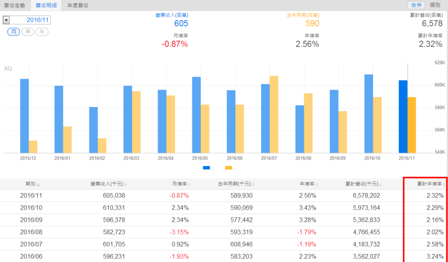The height and width of the screenshot is (262, 448).
Task: Click the 累計營收(百萬) summary value 6,578
Action: pos(432,24)
